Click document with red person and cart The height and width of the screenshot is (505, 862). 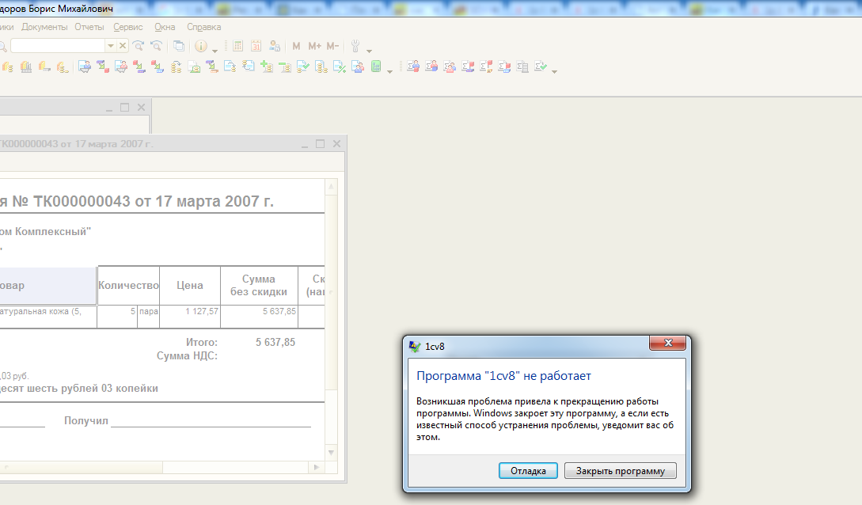pos(121,67)
